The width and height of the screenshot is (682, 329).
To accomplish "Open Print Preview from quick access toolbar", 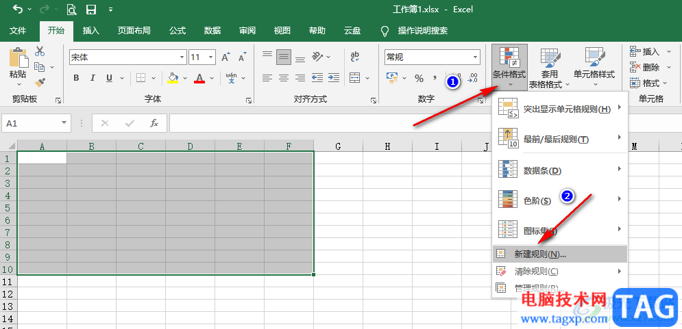I will point(72,9).
